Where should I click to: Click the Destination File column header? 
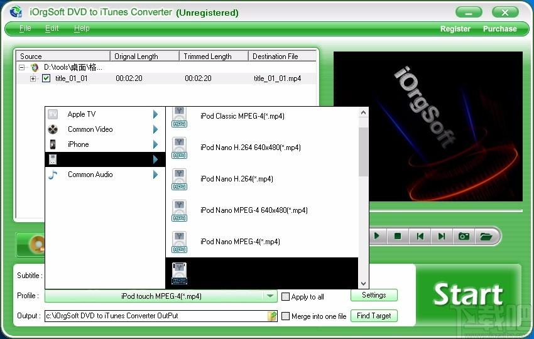(283, 56)
